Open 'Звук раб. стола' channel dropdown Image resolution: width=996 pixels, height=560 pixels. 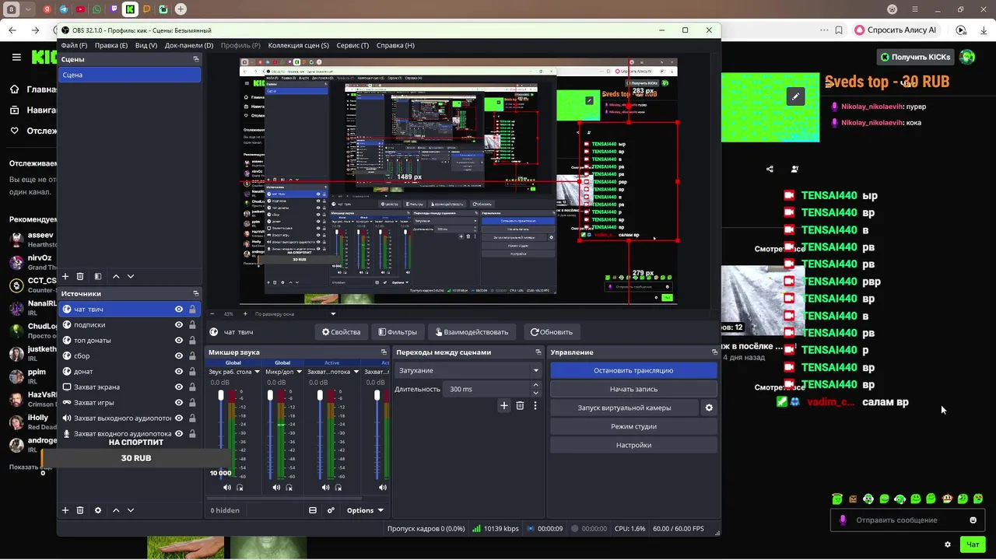click(257, 372)
